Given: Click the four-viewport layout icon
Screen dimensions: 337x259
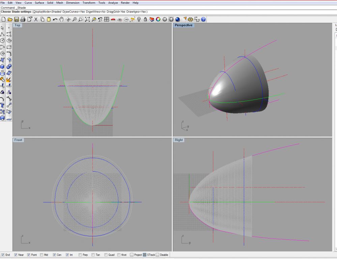Looking at the screenshot, I should [x=106, y=20].
